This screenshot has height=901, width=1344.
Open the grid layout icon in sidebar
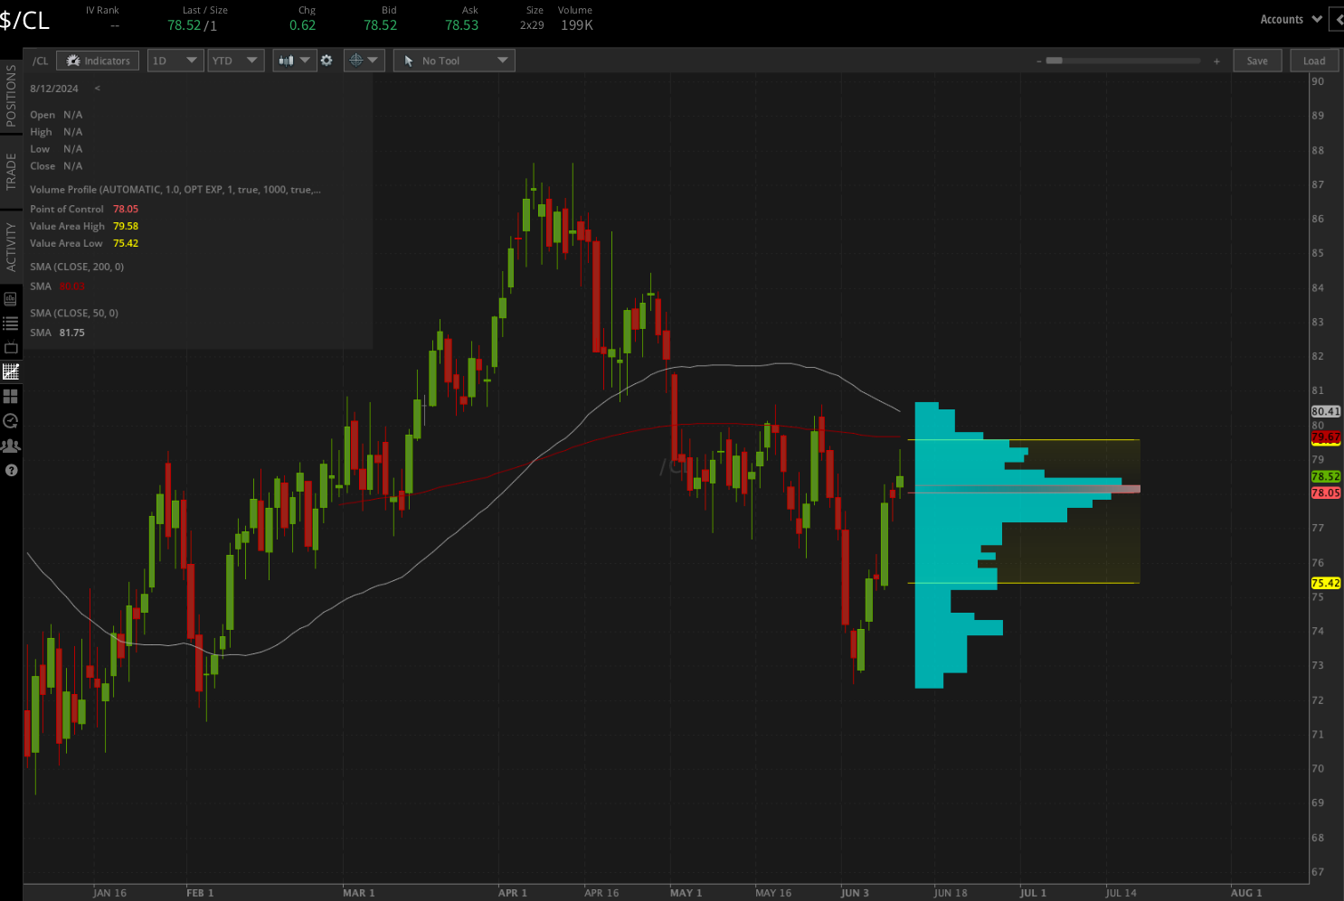pyautogui.click(x=11, y=396)
